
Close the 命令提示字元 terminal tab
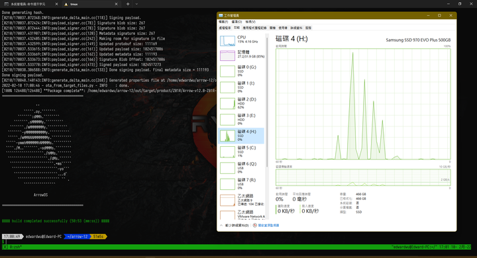click(56, 4)
